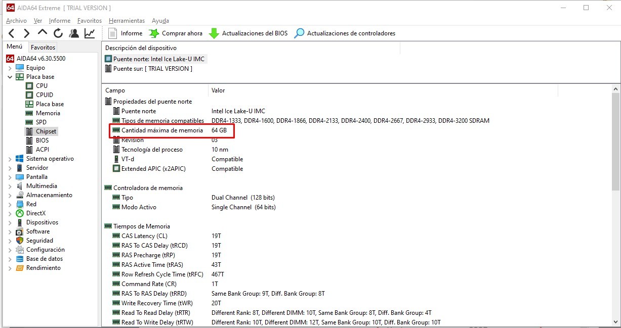The width and height of the screenshot is (621, 328).
Task: Expand the Rendimiento tree node
Action: click(10, 268)
